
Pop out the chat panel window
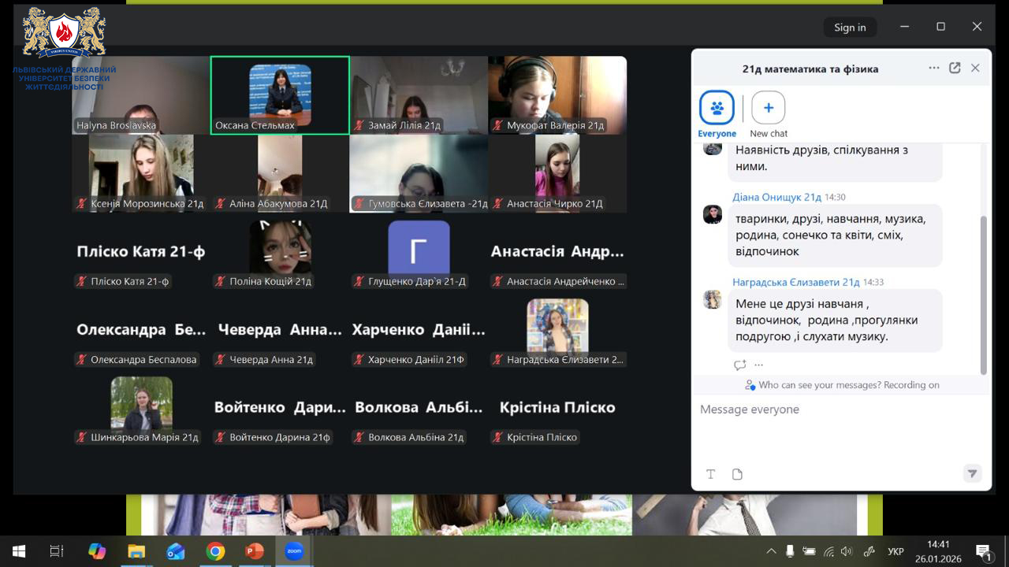coord(955,68)
